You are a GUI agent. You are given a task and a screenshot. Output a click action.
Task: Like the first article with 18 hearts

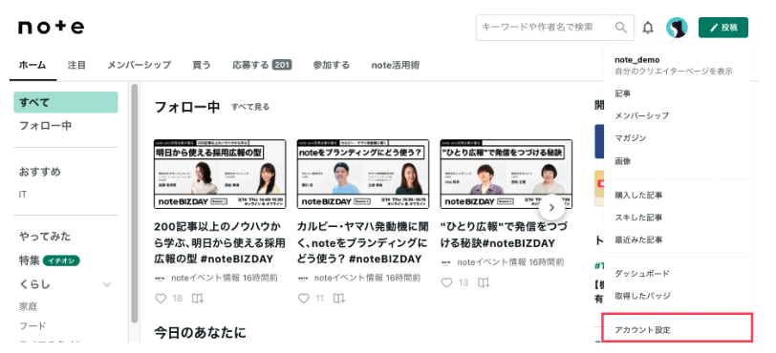[x=161, y=298]
